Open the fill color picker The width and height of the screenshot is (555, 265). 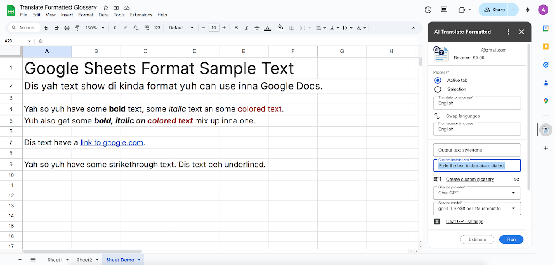pyautogui.click(x=281, y=28)
